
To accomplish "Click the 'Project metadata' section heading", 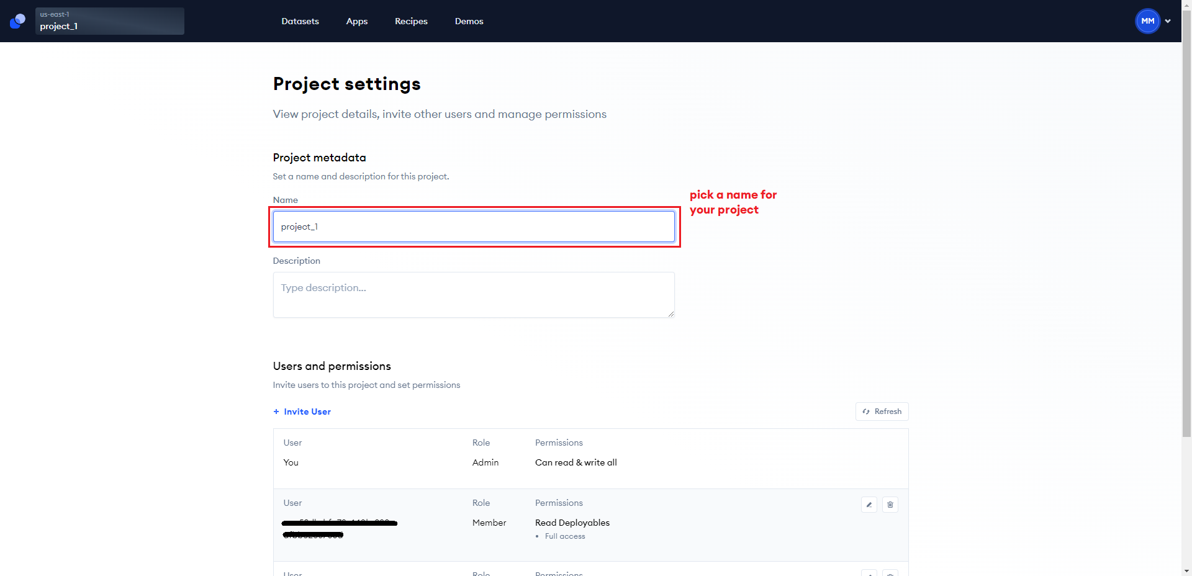I will pyautogui.click(x=320, y=158).
